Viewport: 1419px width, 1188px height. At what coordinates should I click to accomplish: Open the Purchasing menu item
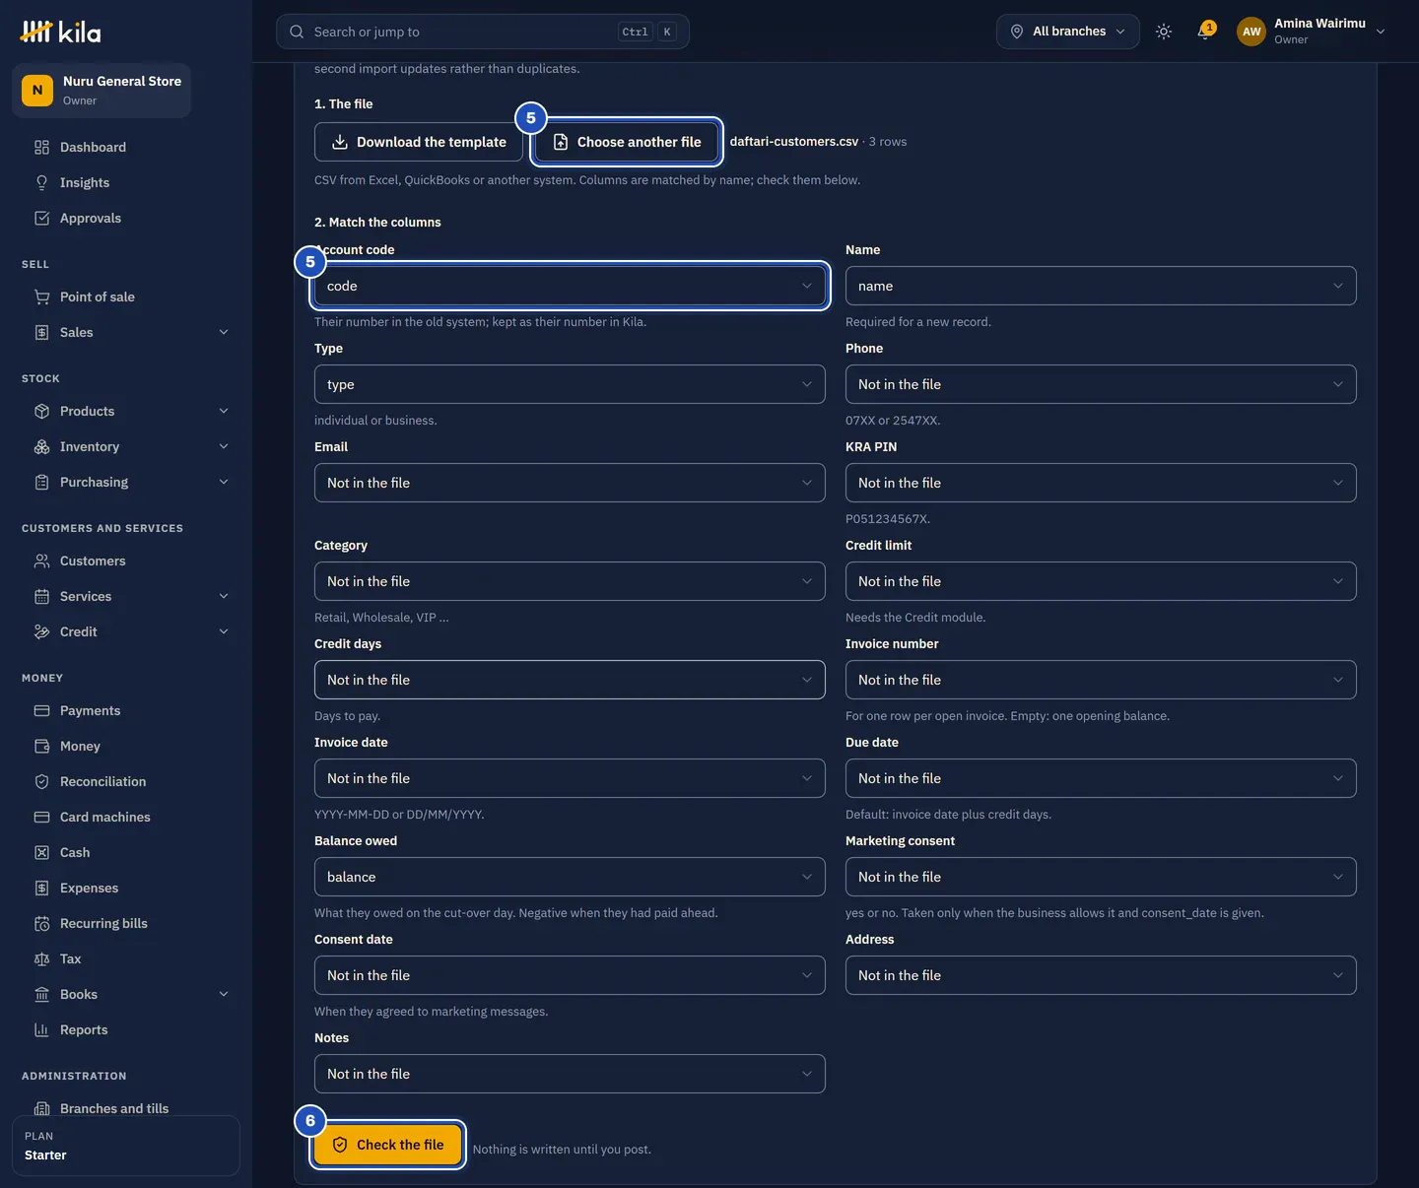coord(132,483)
